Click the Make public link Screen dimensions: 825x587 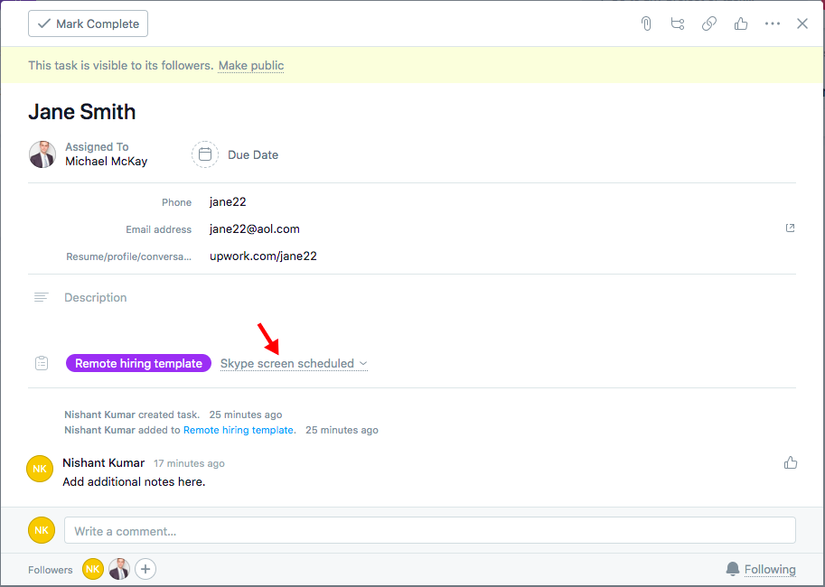tap(251, 65)
